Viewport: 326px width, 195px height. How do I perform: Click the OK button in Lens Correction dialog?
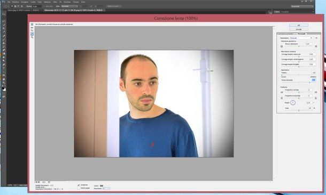[x=299, y=25]
